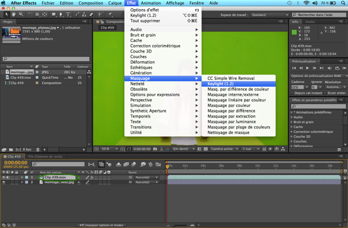The image size is (348, 228).
Task: Open the Animation menu in menu bar
Action: (151, 3)
